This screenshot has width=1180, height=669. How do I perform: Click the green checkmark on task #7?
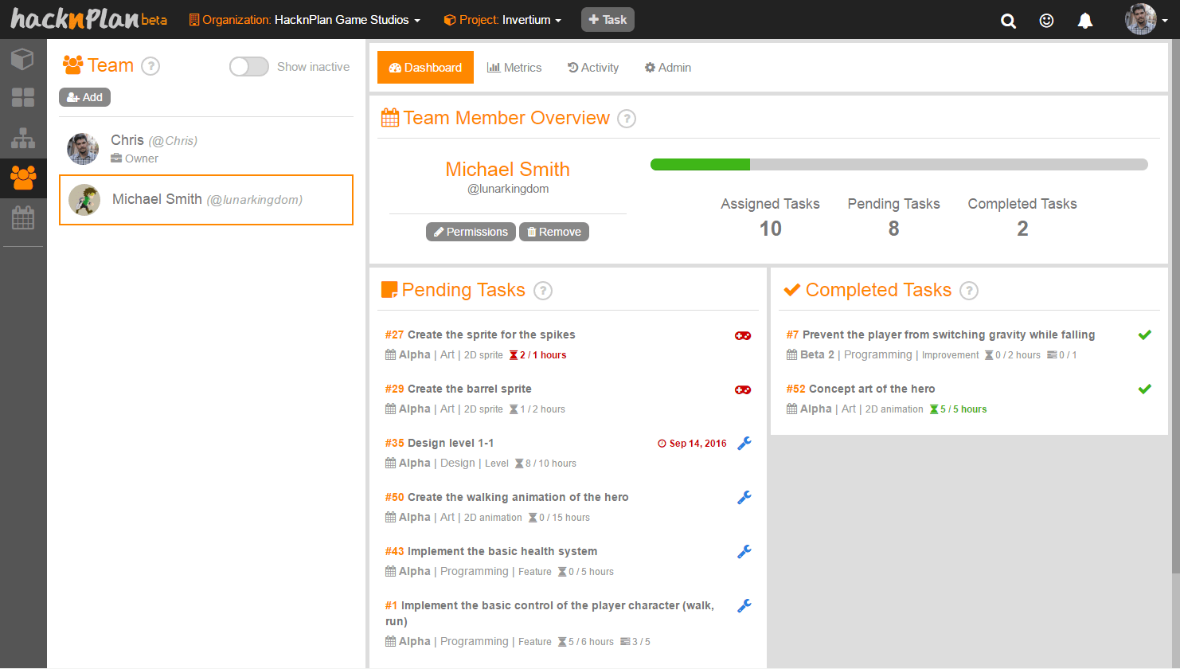(x=1144, y=335)
